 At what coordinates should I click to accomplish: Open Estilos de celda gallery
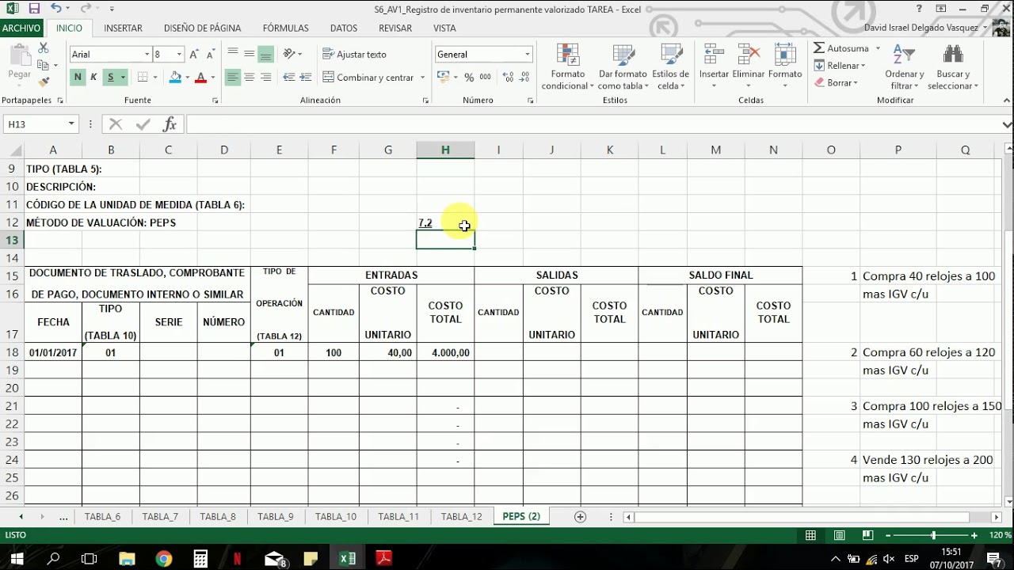point(670,67)
